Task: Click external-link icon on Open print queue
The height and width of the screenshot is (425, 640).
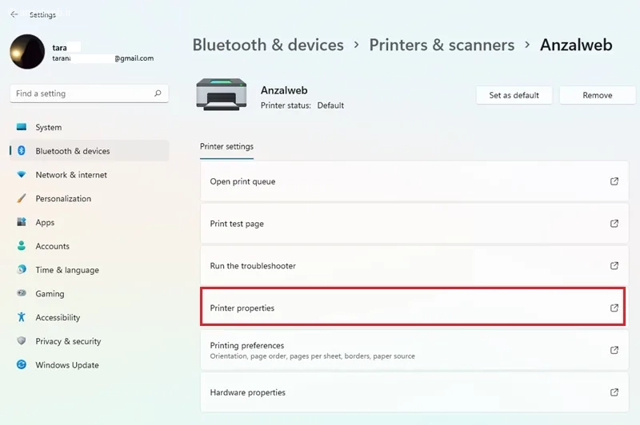Action: [x=614, y=181]
